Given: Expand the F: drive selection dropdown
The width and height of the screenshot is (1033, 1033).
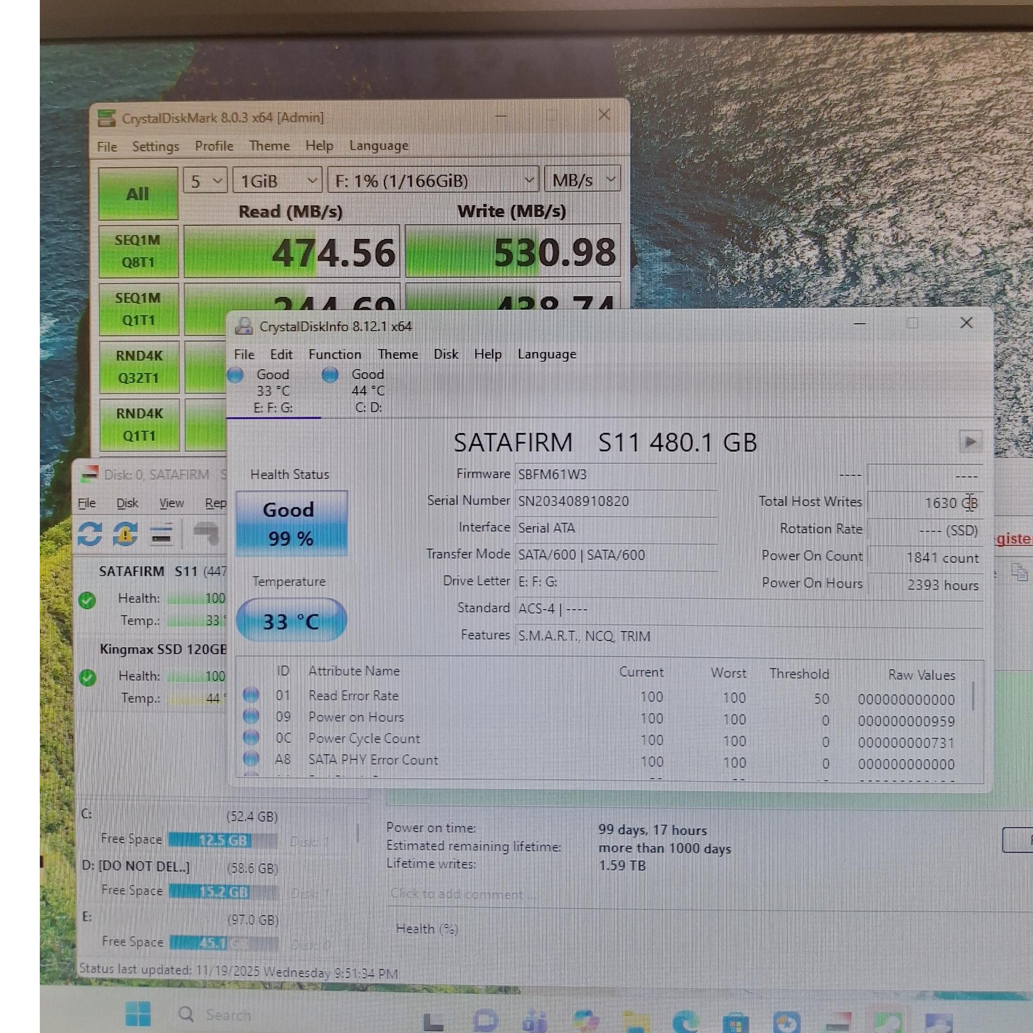Looking at the screenshot, I should point(433,181).
